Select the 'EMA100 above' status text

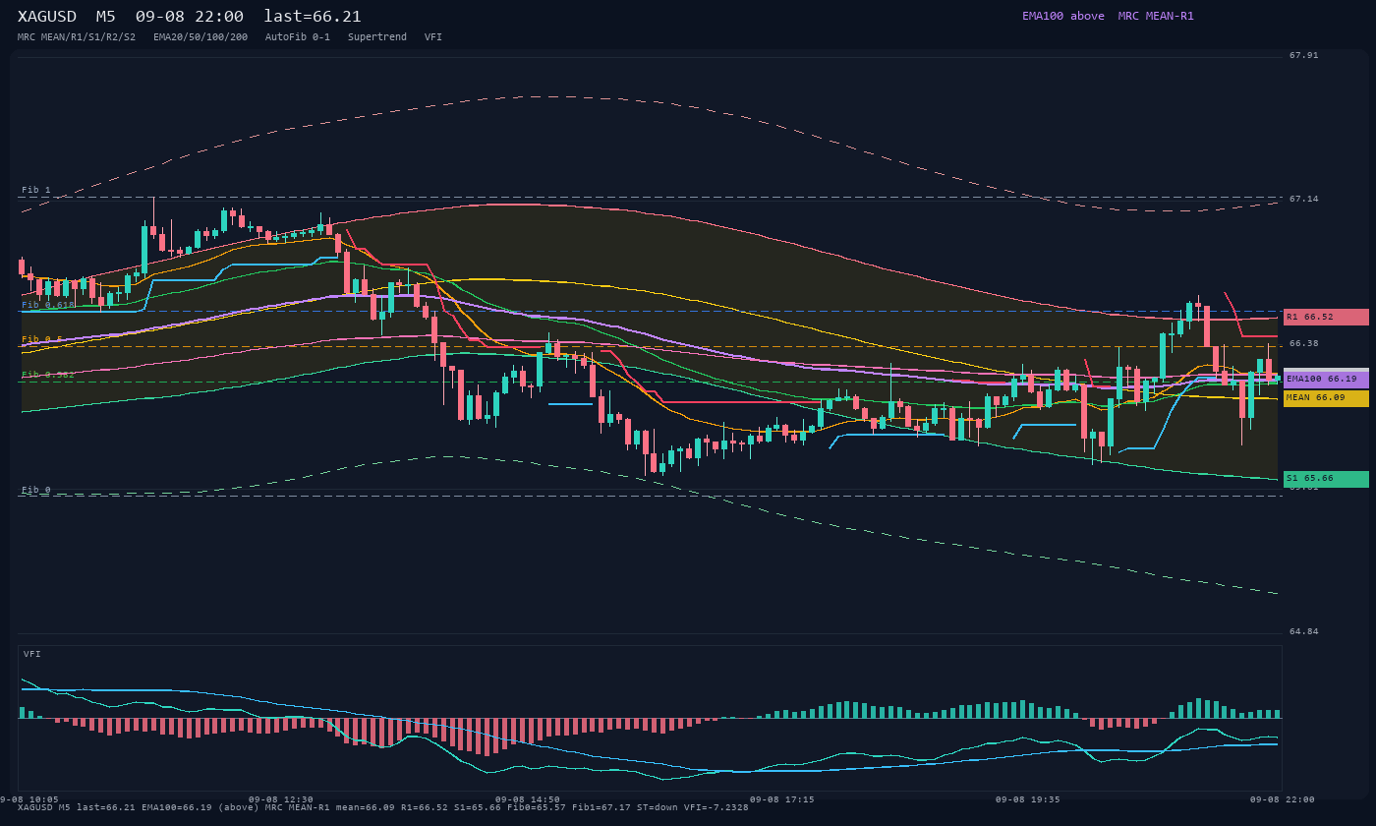pyautogui.click(x=1062, y=16)
